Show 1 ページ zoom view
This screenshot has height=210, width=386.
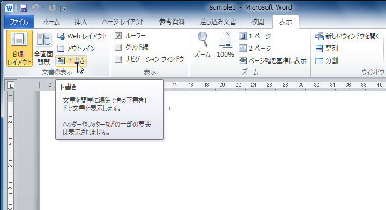[255, 36]
